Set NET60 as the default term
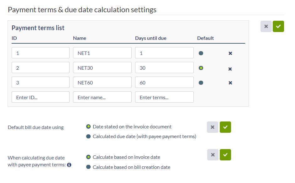Viewport: 295px width, 183px height. point(201,83)
